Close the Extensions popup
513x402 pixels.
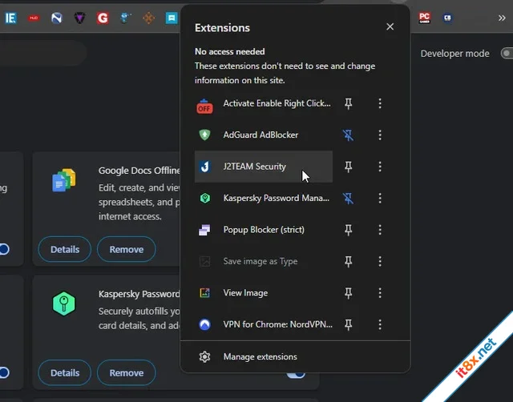point(390,26)
